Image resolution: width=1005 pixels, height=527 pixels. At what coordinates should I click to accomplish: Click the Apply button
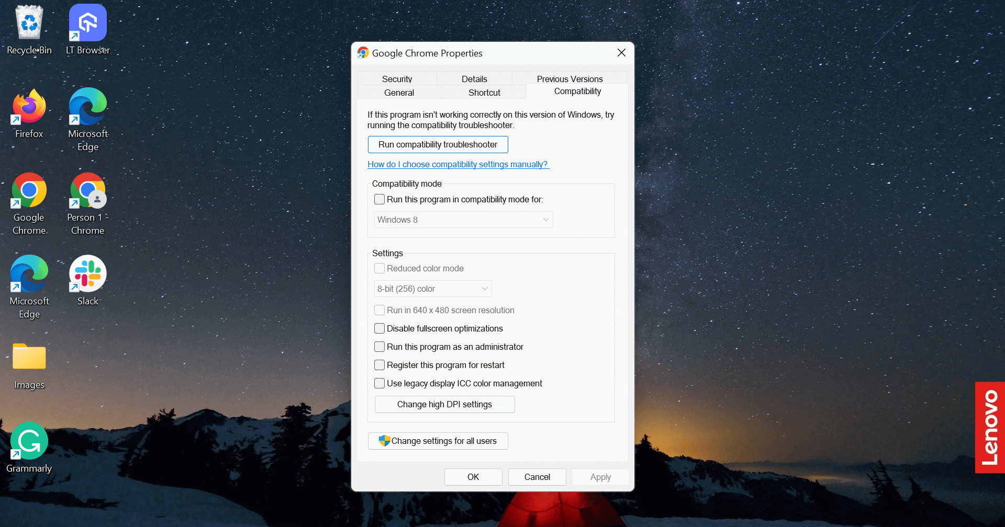[x=600, y=477]
